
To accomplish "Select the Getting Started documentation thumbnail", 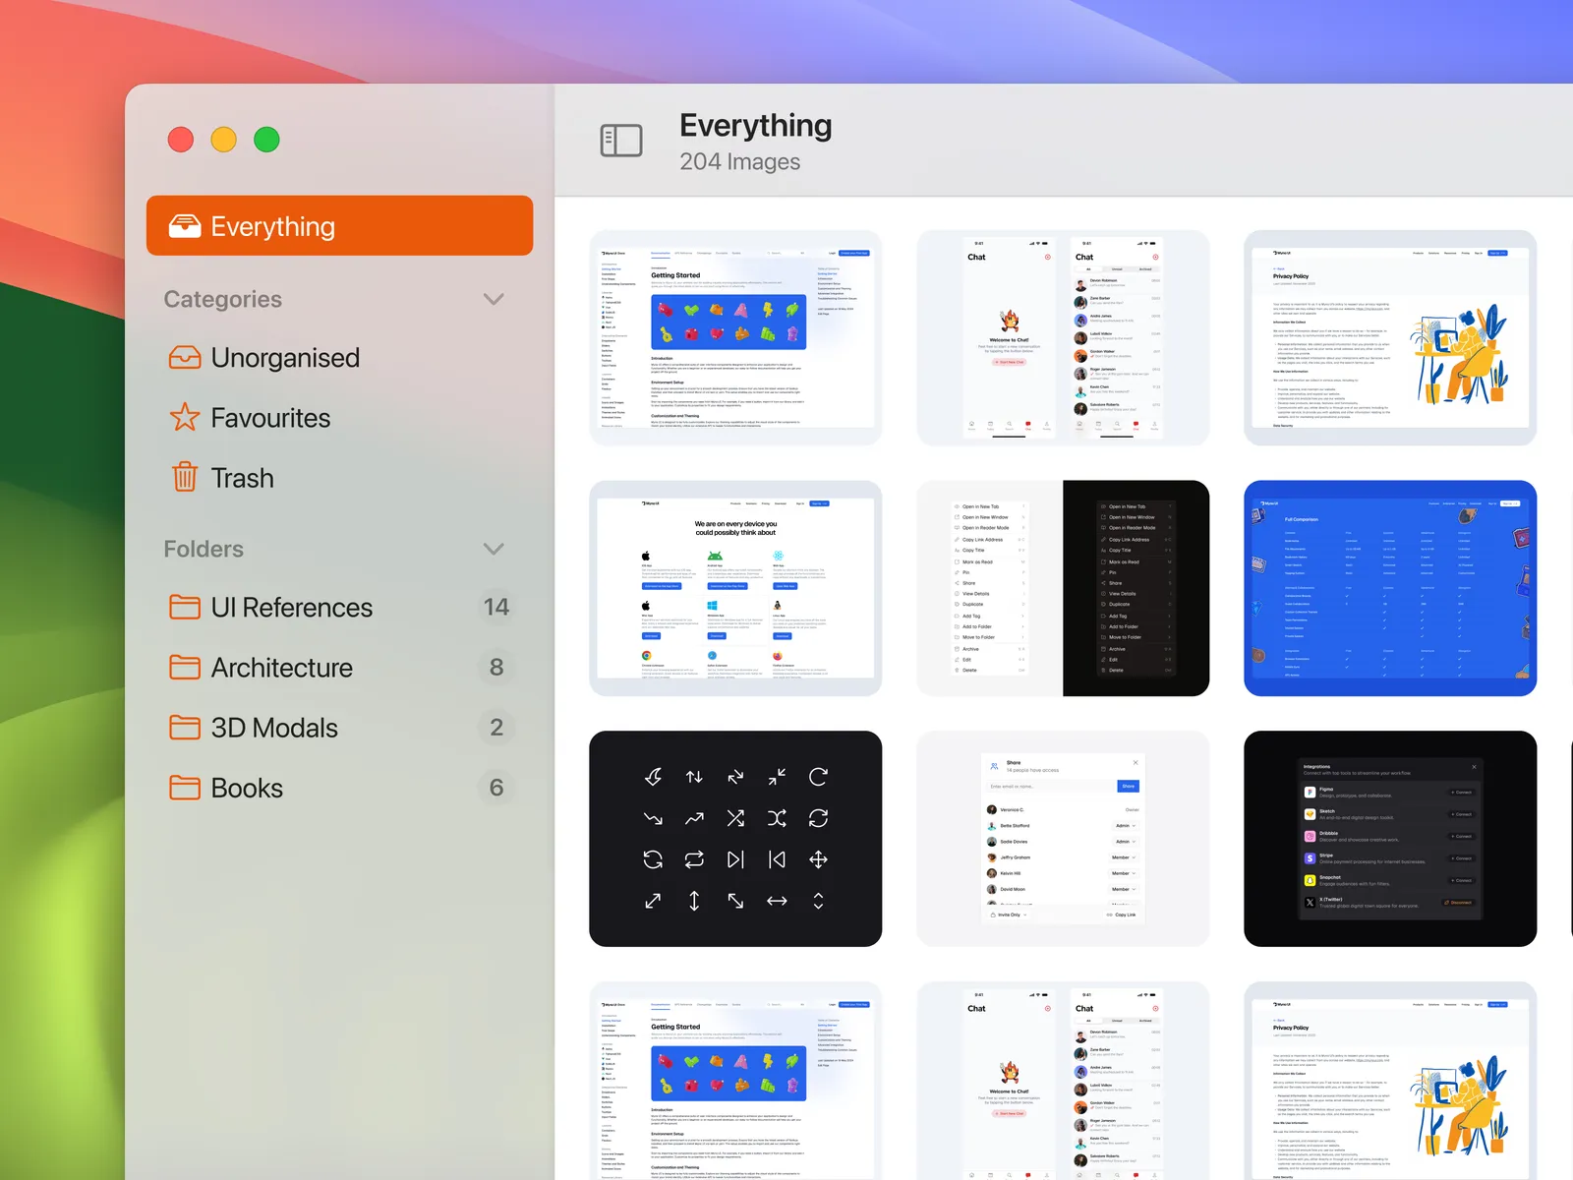I will (x=735, y=337).
